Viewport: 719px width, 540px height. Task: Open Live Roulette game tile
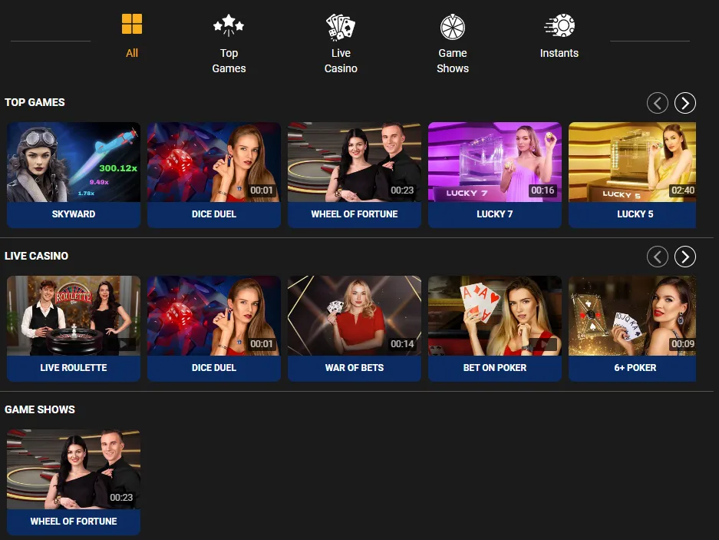point(74,316)
